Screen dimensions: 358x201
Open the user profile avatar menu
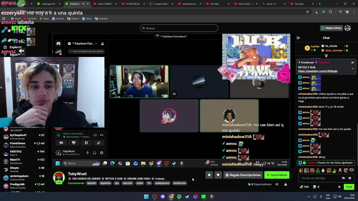[x=348, y=28]
